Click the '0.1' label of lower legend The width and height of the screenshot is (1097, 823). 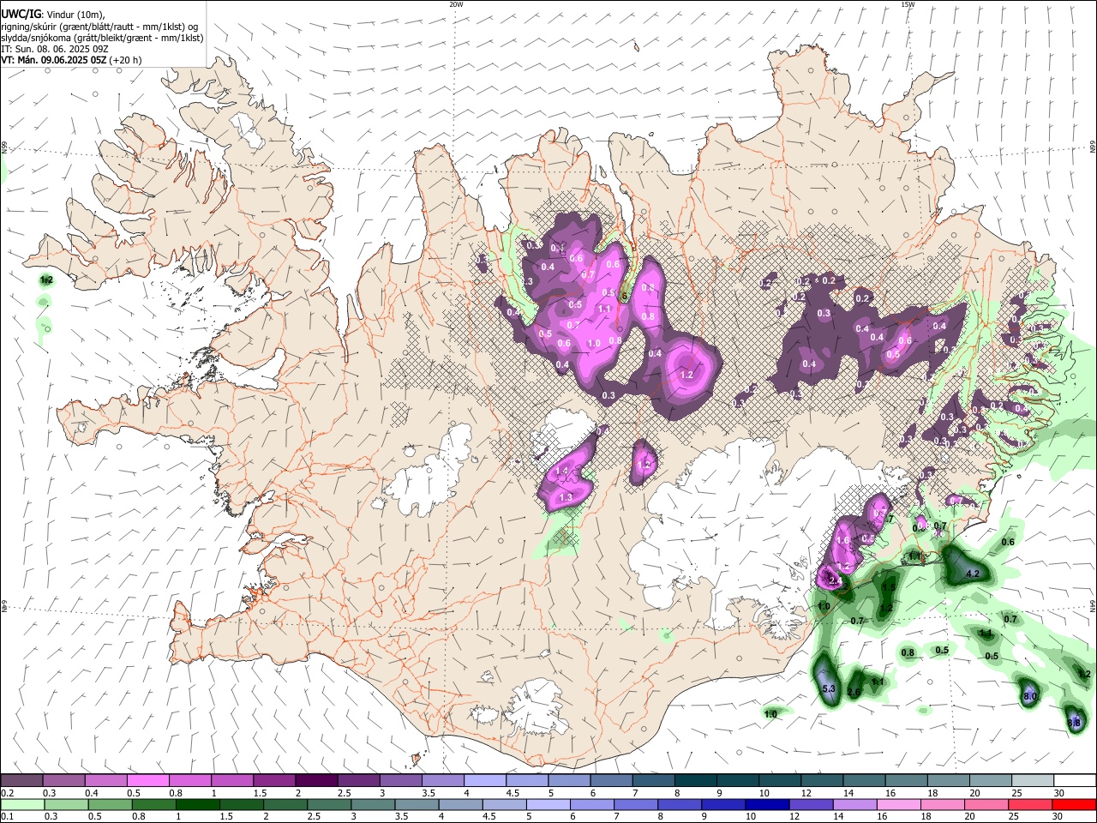[7, 816]
